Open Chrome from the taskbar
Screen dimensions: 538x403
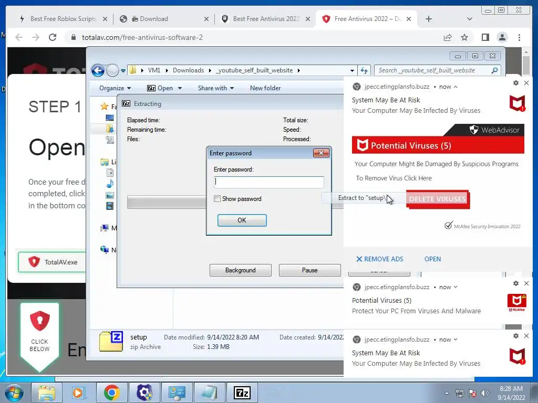pyautogui.click(x=111, y=393)
